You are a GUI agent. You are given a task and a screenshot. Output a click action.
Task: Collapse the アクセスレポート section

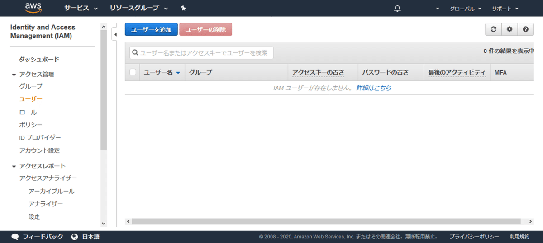point(14,166)
